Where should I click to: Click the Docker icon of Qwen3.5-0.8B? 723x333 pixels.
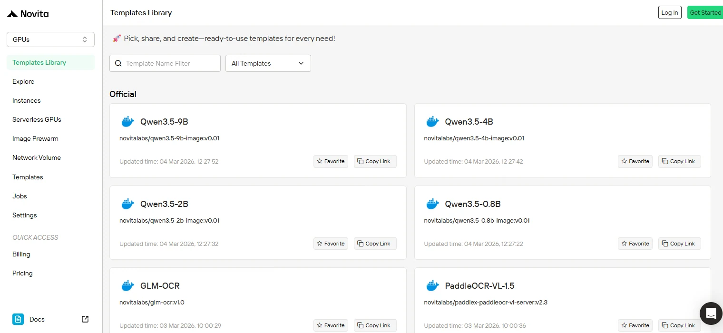pyautogui.click(x=432, y=204)
